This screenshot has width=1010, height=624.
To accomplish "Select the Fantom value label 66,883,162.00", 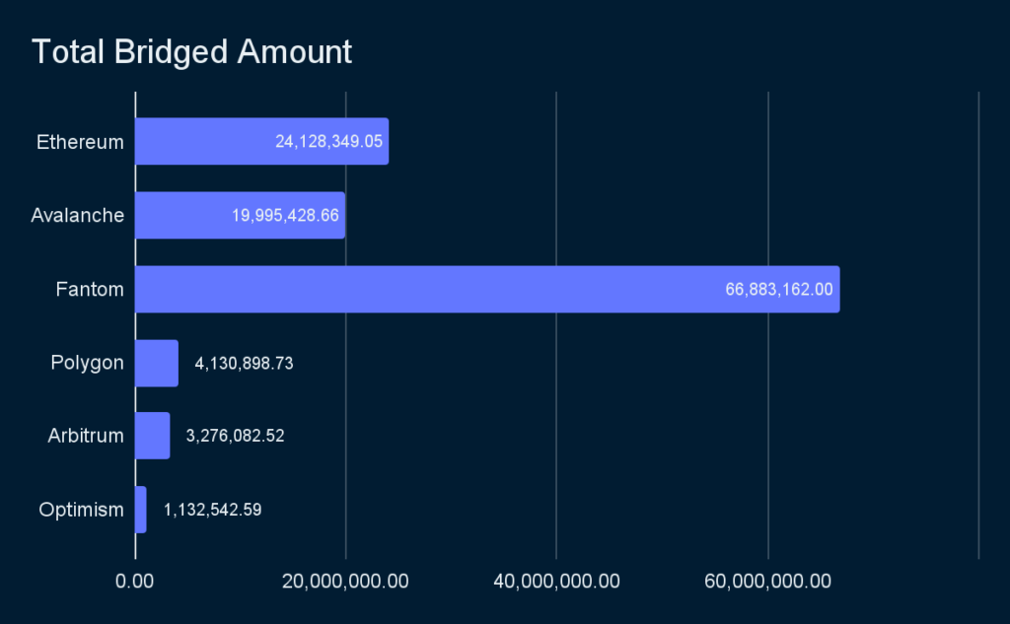I will pos(779,290).
